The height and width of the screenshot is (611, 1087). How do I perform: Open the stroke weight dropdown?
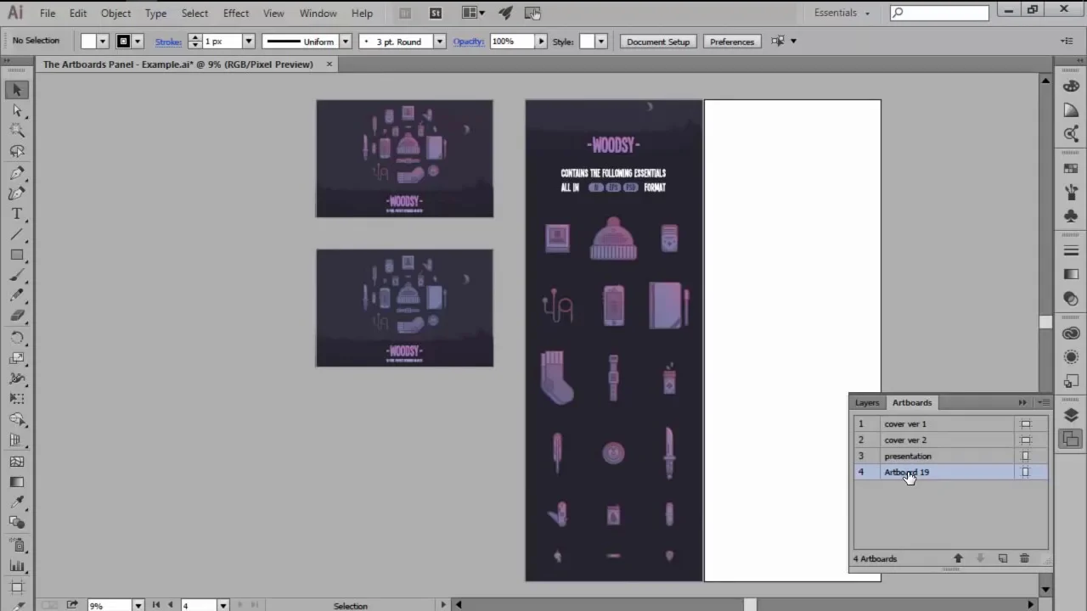248,42
